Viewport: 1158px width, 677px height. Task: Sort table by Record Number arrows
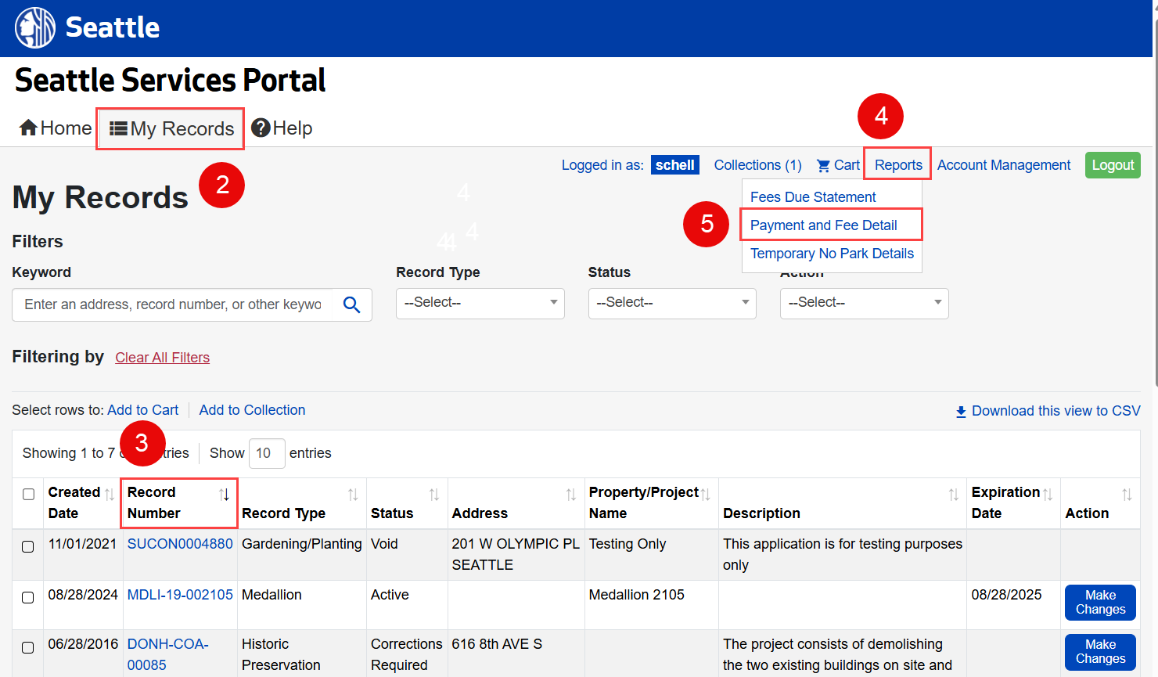224,495
